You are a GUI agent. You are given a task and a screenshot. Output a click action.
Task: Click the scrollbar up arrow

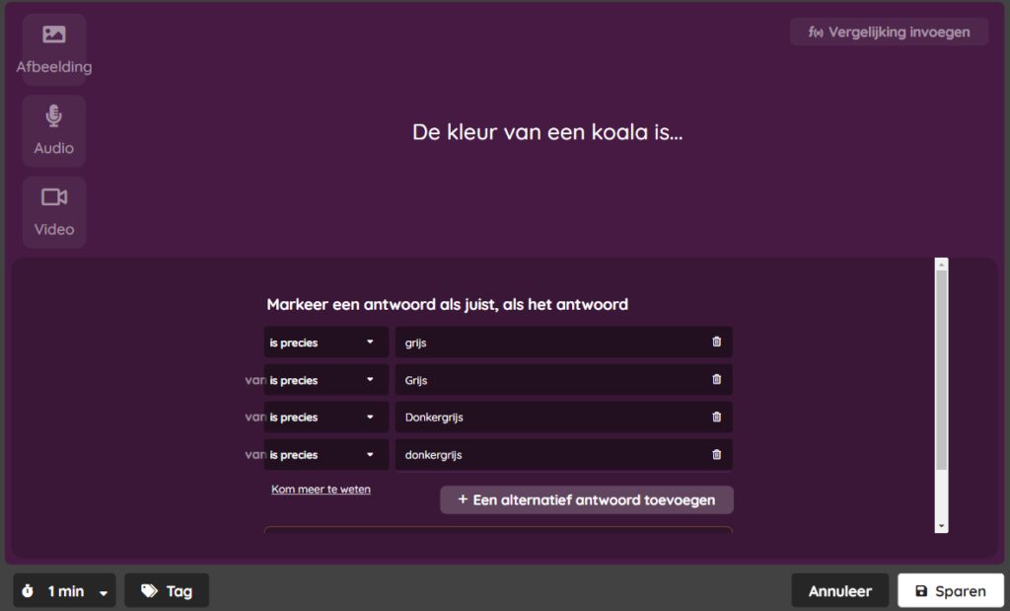pos(942,264)
